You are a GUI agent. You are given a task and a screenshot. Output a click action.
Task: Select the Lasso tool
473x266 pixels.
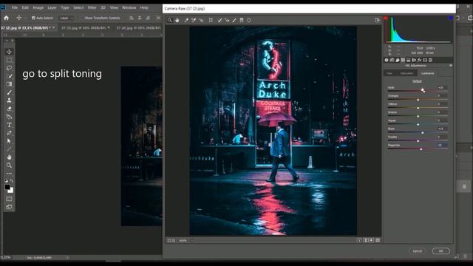[x=9, y=68]
